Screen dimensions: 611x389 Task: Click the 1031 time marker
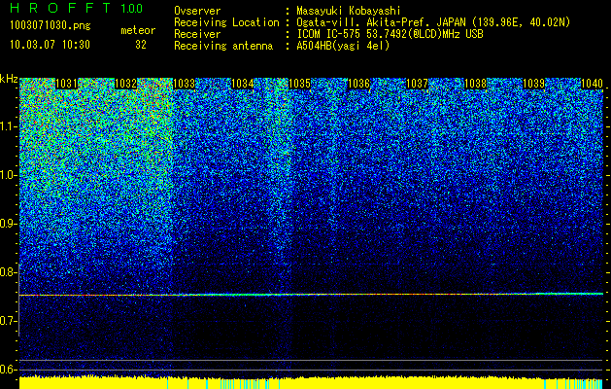click(67, 84)
